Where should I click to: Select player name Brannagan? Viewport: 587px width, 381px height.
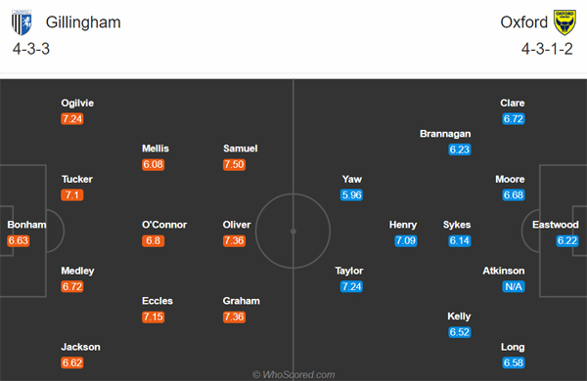445,134
